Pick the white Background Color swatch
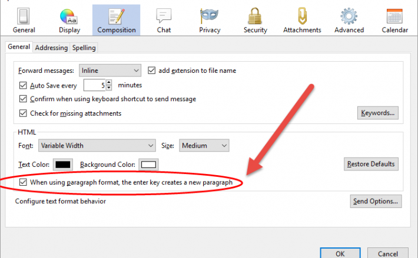 [148, 165]
